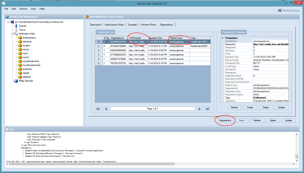
Task: Switch to the Template tab
Action: (132, 25)
